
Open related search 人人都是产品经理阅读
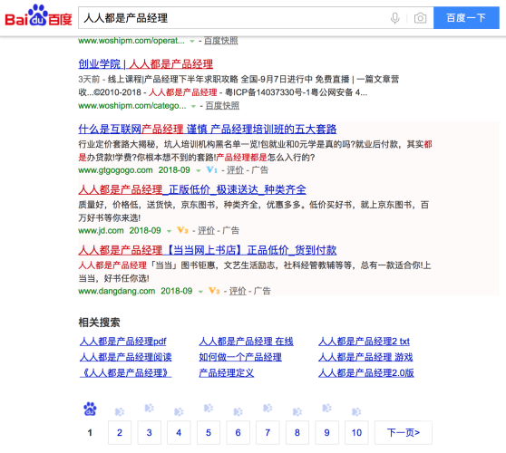tap(125, 357)
